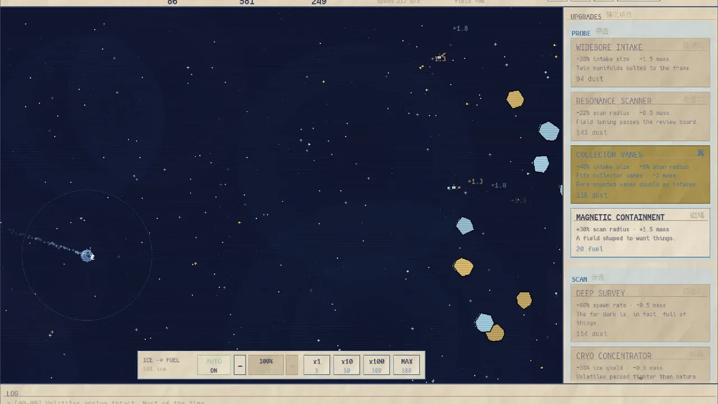The image size is (718, 404).
Task: Click the UPGRADES panel header
Action: click(x=586, y=16)
